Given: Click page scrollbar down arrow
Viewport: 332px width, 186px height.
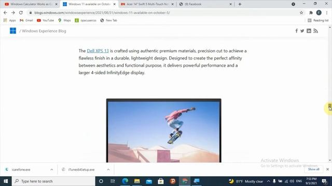Looking at the screenshot, I should click(x=330, y=160).
